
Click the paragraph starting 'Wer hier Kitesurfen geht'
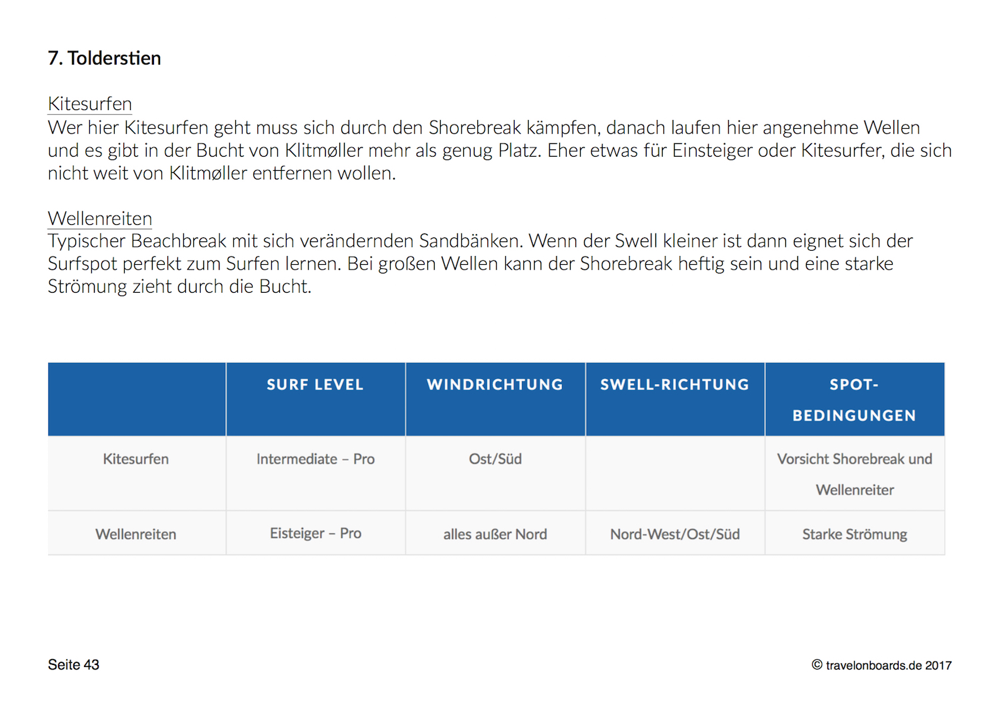pyautogui.click(x=500, y=150)
